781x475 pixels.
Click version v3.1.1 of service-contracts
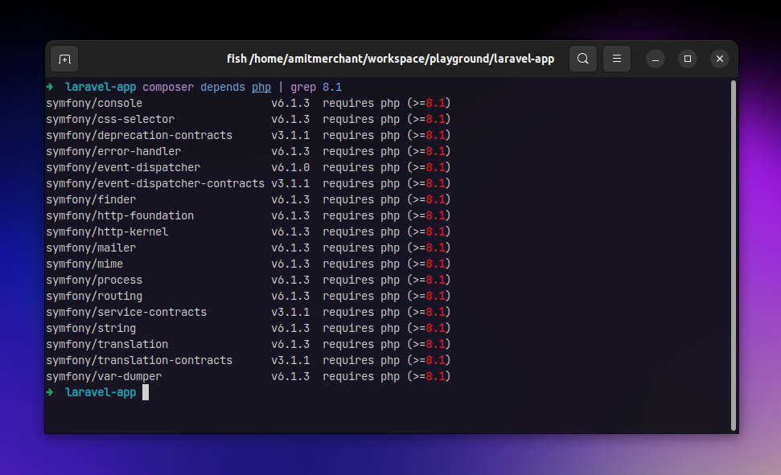click(x=290, y=312)
